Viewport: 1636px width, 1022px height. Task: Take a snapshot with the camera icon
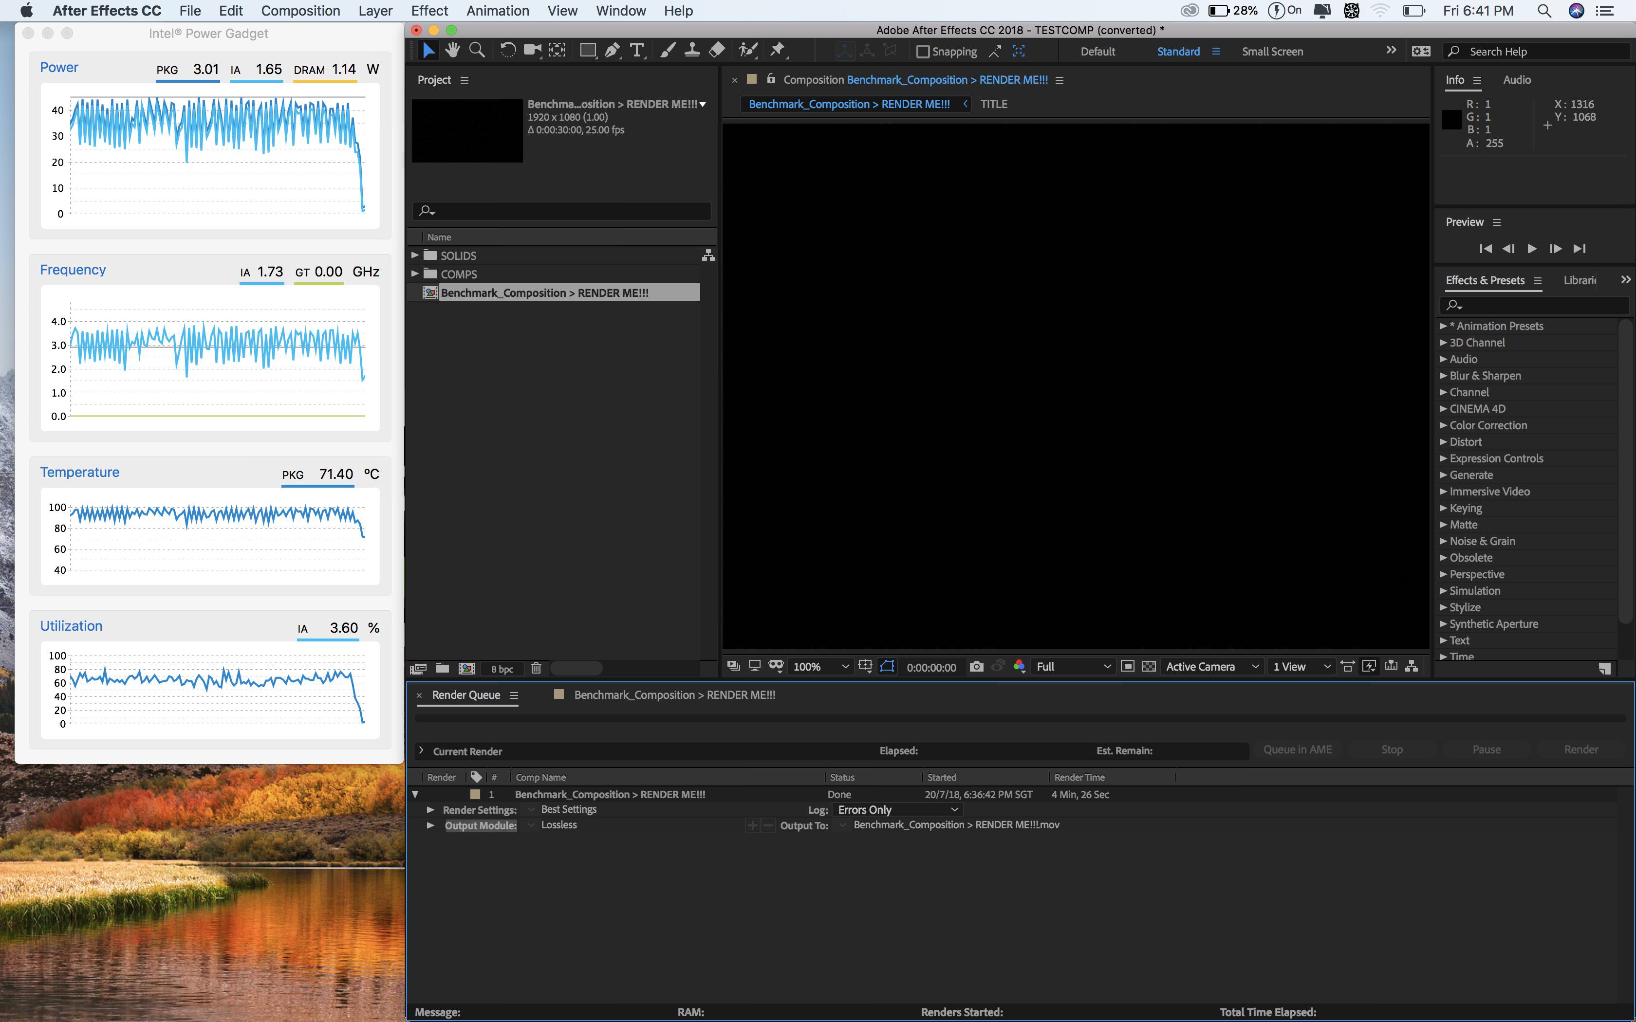[x=976, y=666]
